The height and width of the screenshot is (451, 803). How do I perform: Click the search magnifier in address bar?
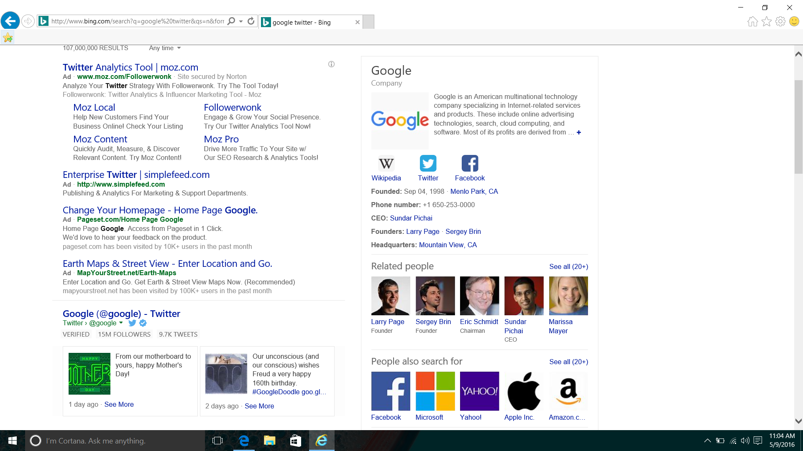pos(231,21)
